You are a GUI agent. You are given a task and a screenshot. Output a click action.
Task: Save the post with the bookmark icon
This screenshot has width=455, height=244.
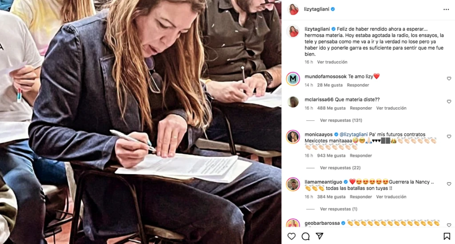click(x=447, y=236)
